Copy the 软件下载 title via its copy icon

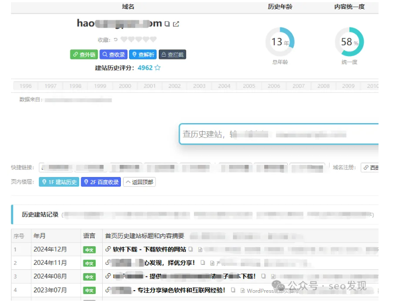point(191,249)
